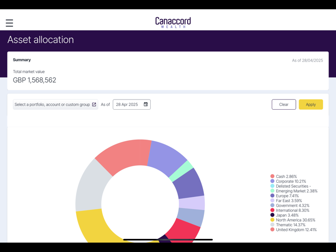336x252 pixels.
Task: Click the Emerging Market legend color dot
Action: (273, 191)
